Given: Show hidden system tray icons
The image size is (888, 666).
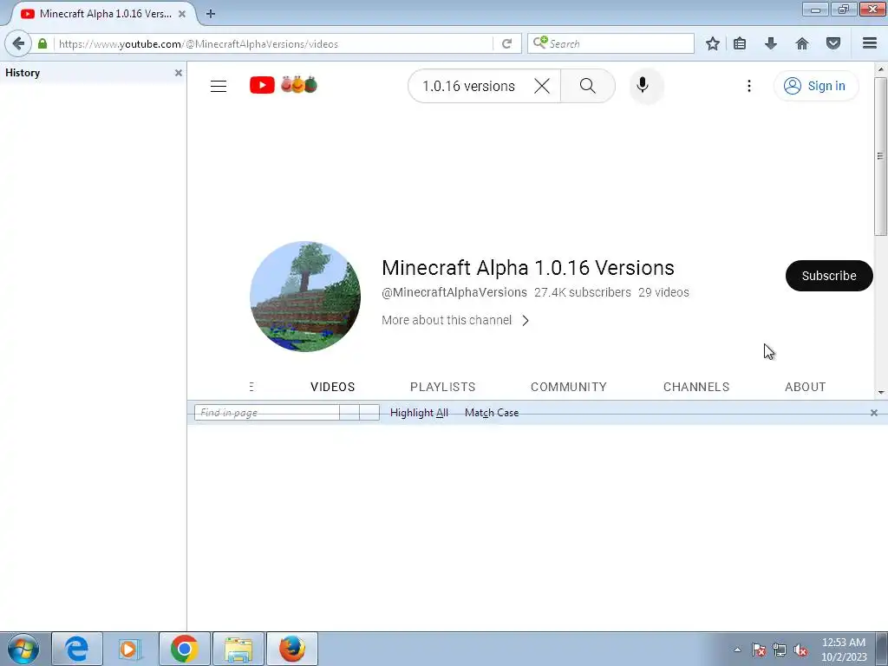Looking at the screenshot, I should coord(737,650).
